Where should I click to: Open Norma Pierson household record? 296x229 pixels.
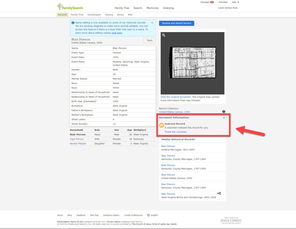pos(78,144)
